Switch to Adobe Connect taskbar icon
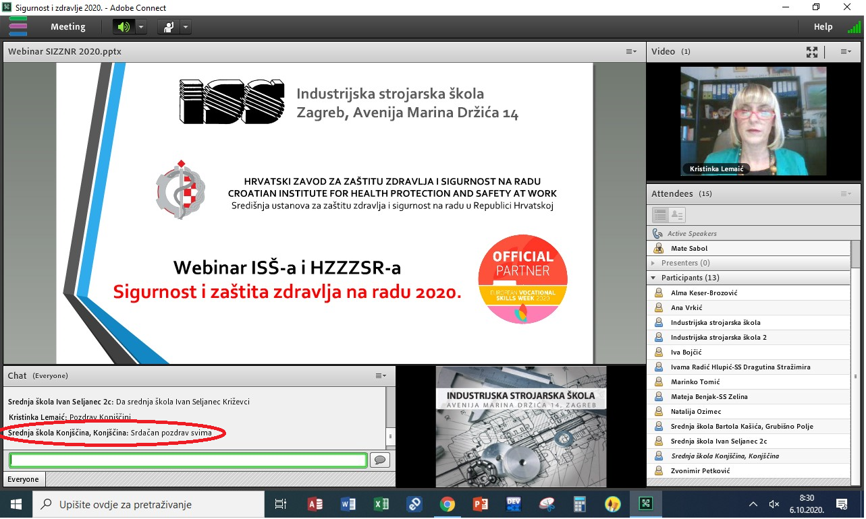The width and height of the screenshot is (866, 519). point(645,503)
